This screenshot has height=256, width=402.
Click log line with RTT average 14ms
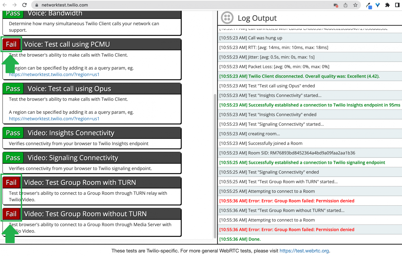[310, 47]
